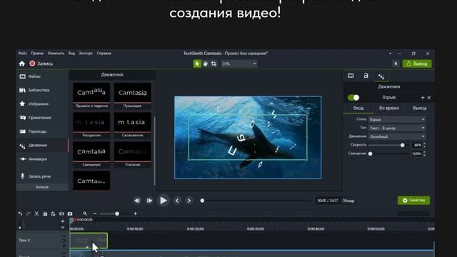The width and height of the screenshot is (457, 257).
Task: Open the Движения dropdown showing Линейный
Action: pos(397,136)
